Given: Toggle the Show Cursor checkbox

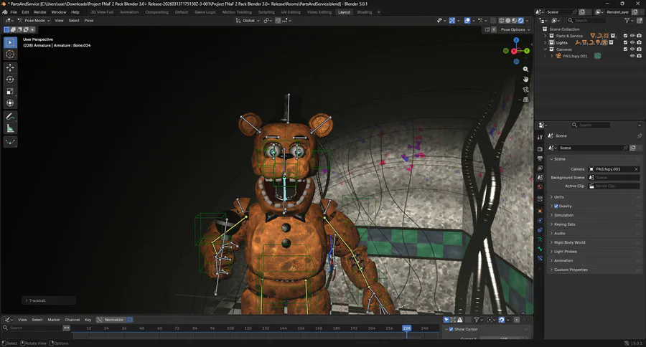Looking at the screenshot, I should click(451, 329).
